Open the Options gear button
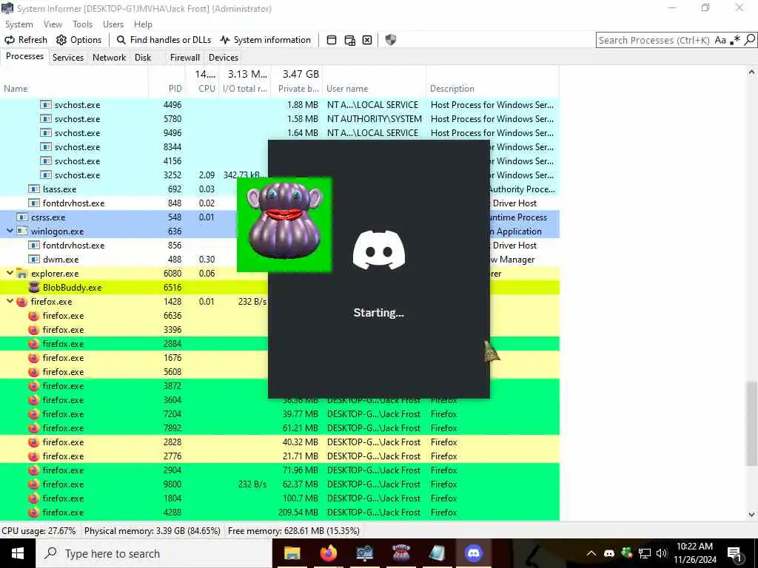 point(78,40)
